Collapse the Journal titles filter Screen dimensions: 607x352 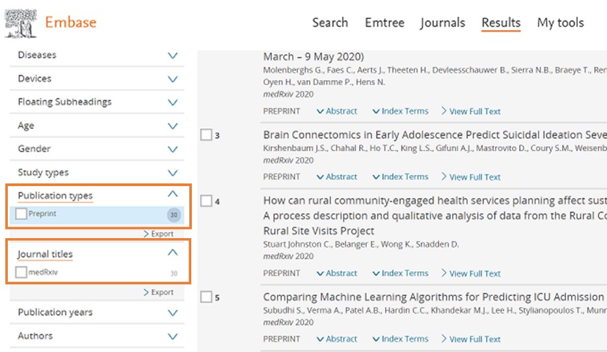172,252
